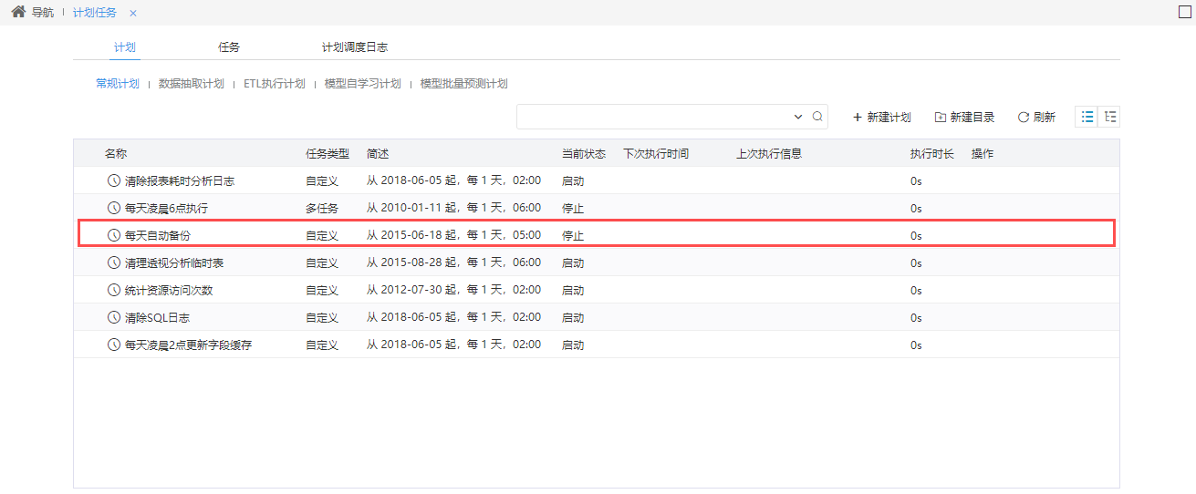Click the 名称 column header
This screenshot has width=1196, height=494.
coord(116,153)
